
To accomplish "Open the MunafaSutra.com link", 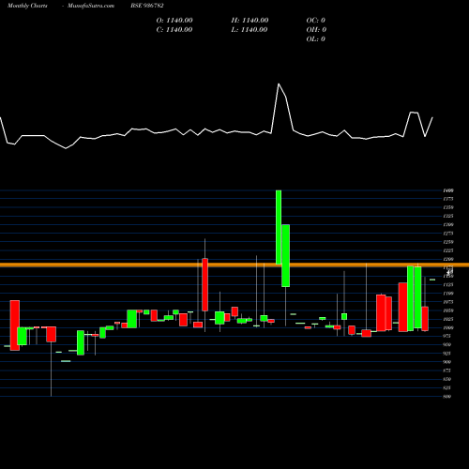I will click(x=91, y=6).
